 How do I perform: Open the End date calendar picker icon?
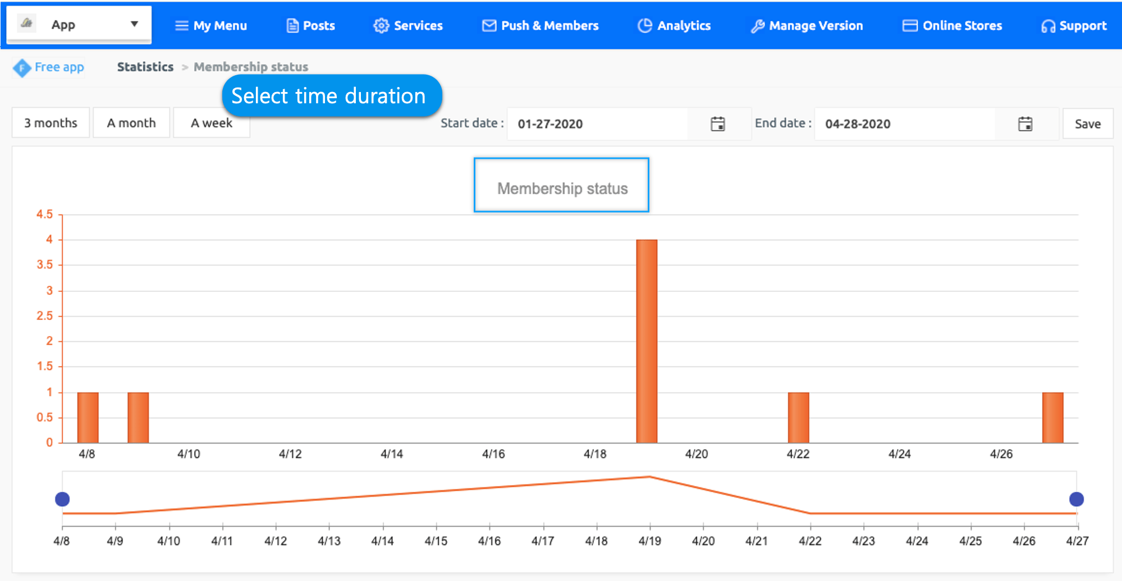pyautogui.click(x=1025, y=124)
